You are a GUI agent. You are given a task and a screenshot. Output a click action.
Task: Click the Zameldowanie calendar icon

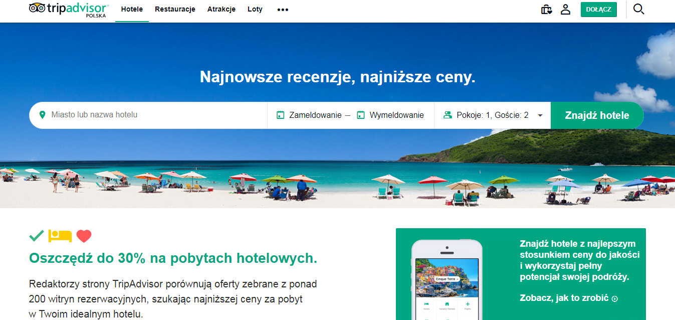click(x=281, y=115)
